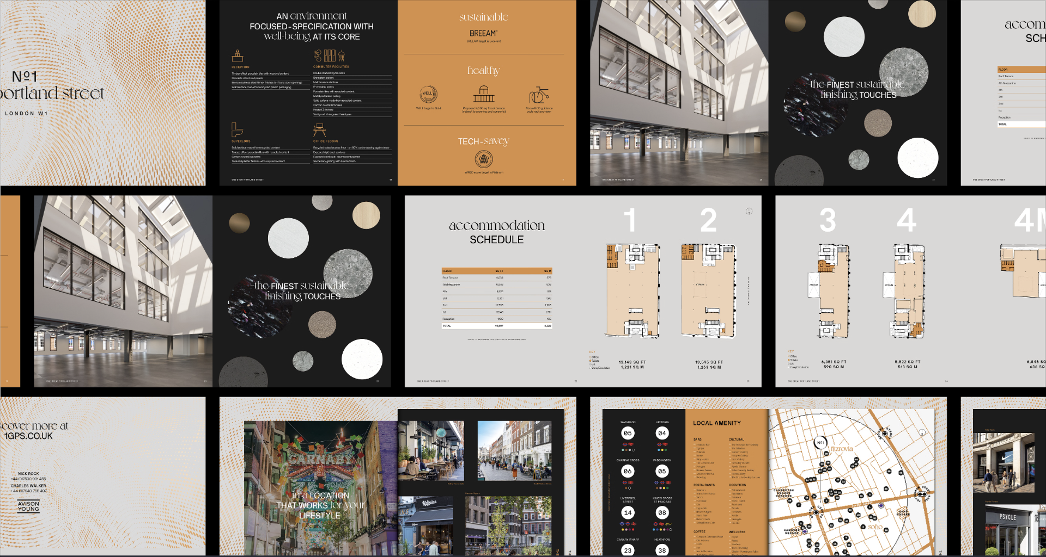Click the Carnaby street lights photo

pos(321,488)
